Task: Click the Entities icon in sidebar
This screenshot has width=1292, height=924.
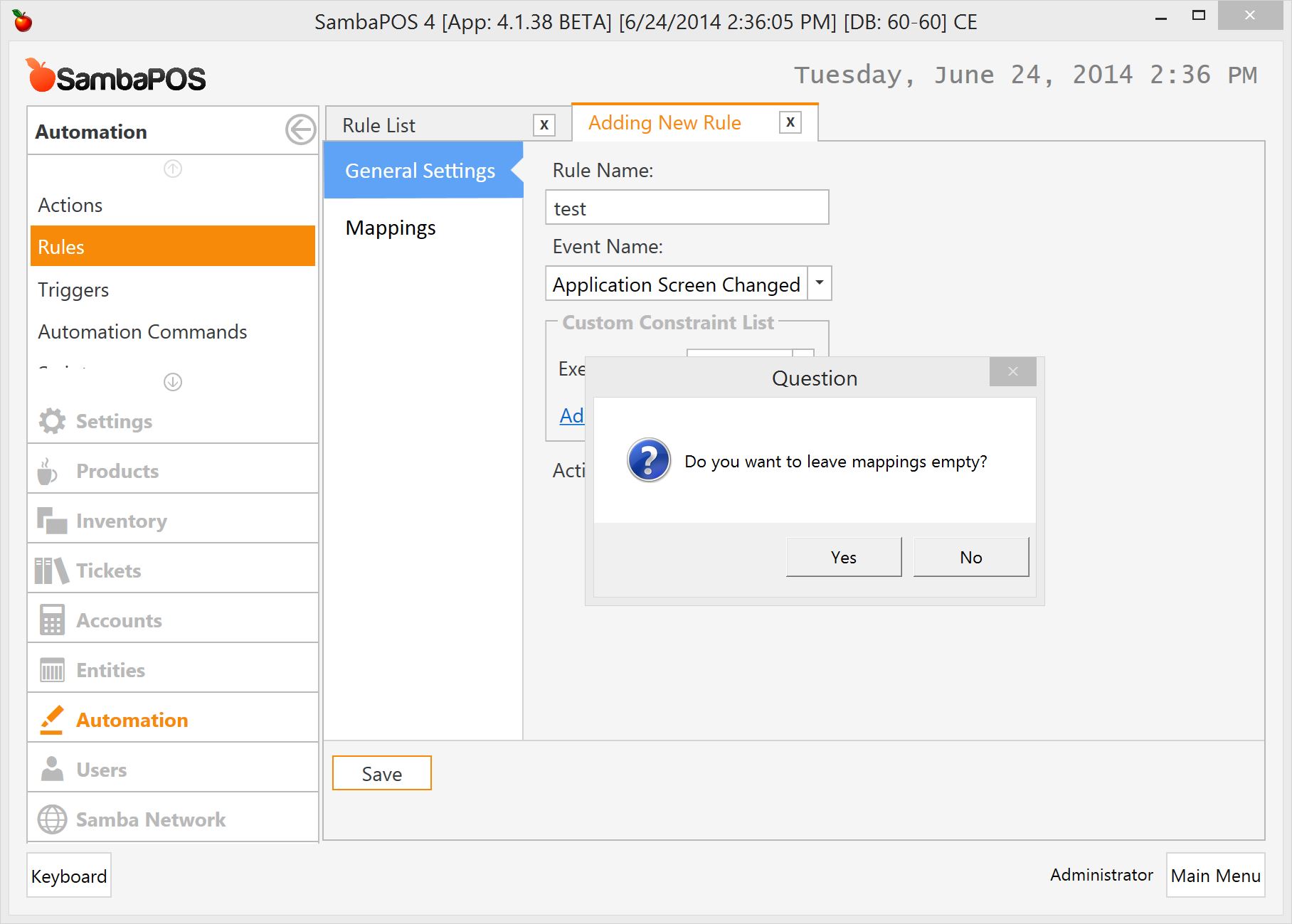Action: click(52, 670)
